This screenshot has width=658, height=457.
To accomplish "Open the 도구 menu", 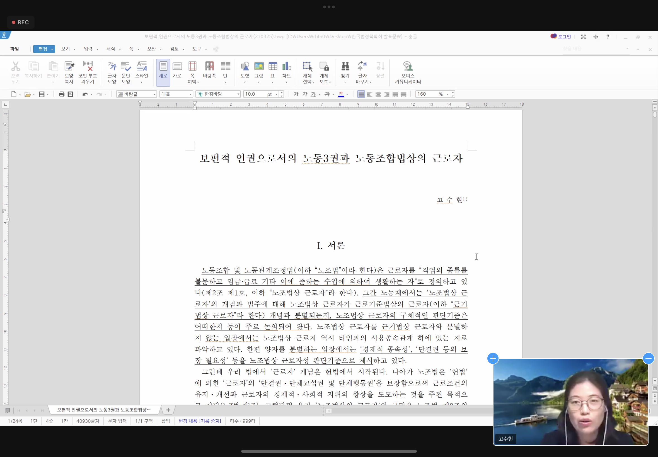I will 197,49.
